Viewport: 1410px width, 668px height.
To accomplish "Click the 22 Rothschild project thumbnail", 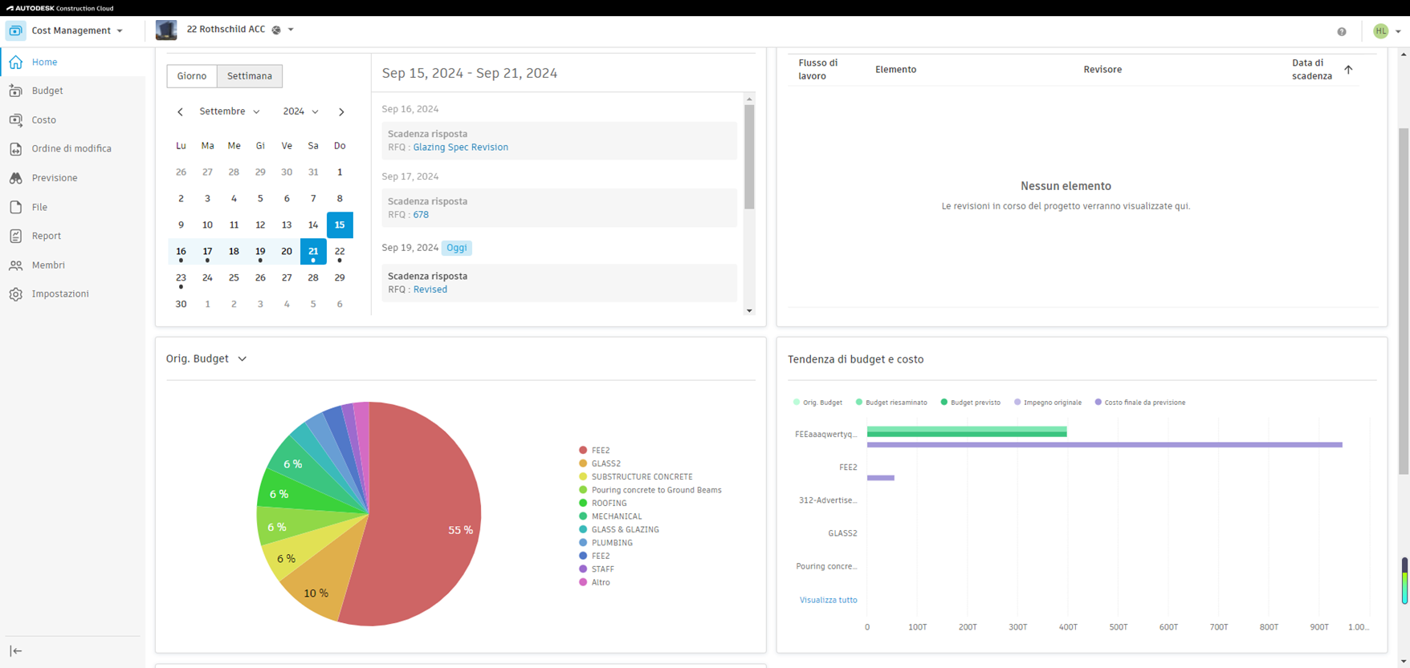I will pos(166,30).
